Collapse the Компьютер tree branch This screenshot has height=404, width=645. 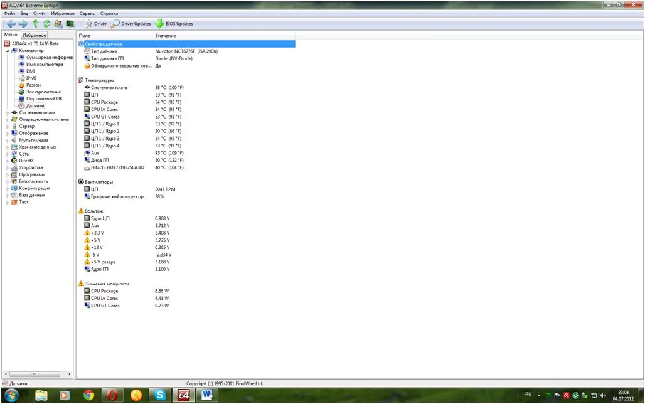click(8, 51)
